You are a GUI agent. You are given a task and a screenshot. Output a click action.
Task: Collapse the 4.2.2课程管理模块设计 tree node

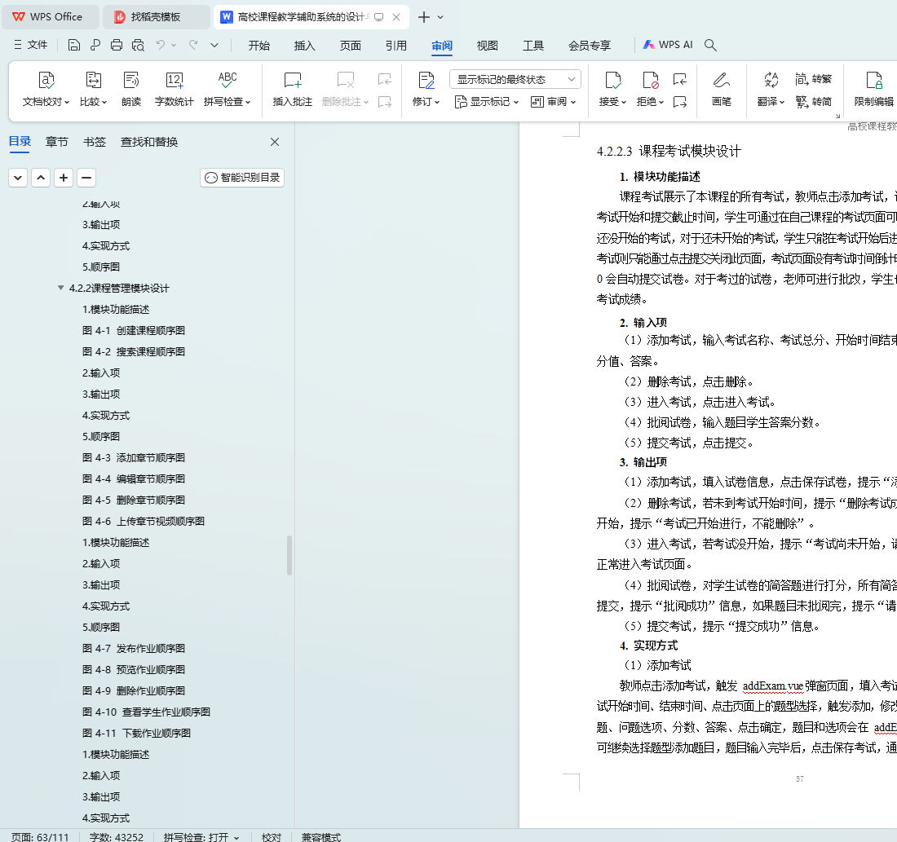[x=60, y=288]
